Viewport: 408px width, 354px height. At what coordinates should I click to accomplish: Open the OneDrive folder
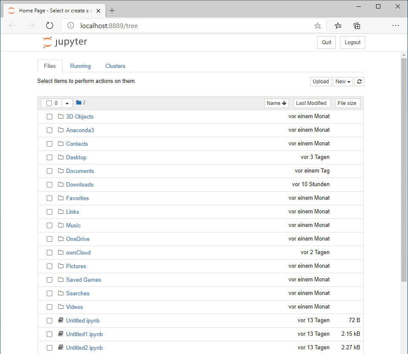[78, 239]
